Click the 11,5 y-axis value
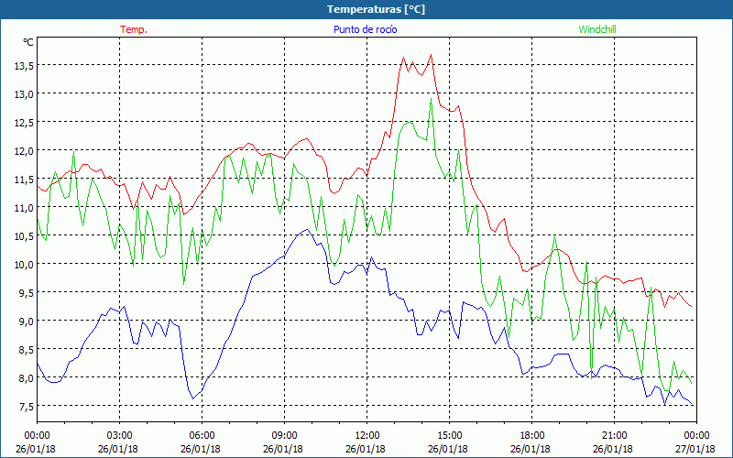733x458 pixels. 24,180
